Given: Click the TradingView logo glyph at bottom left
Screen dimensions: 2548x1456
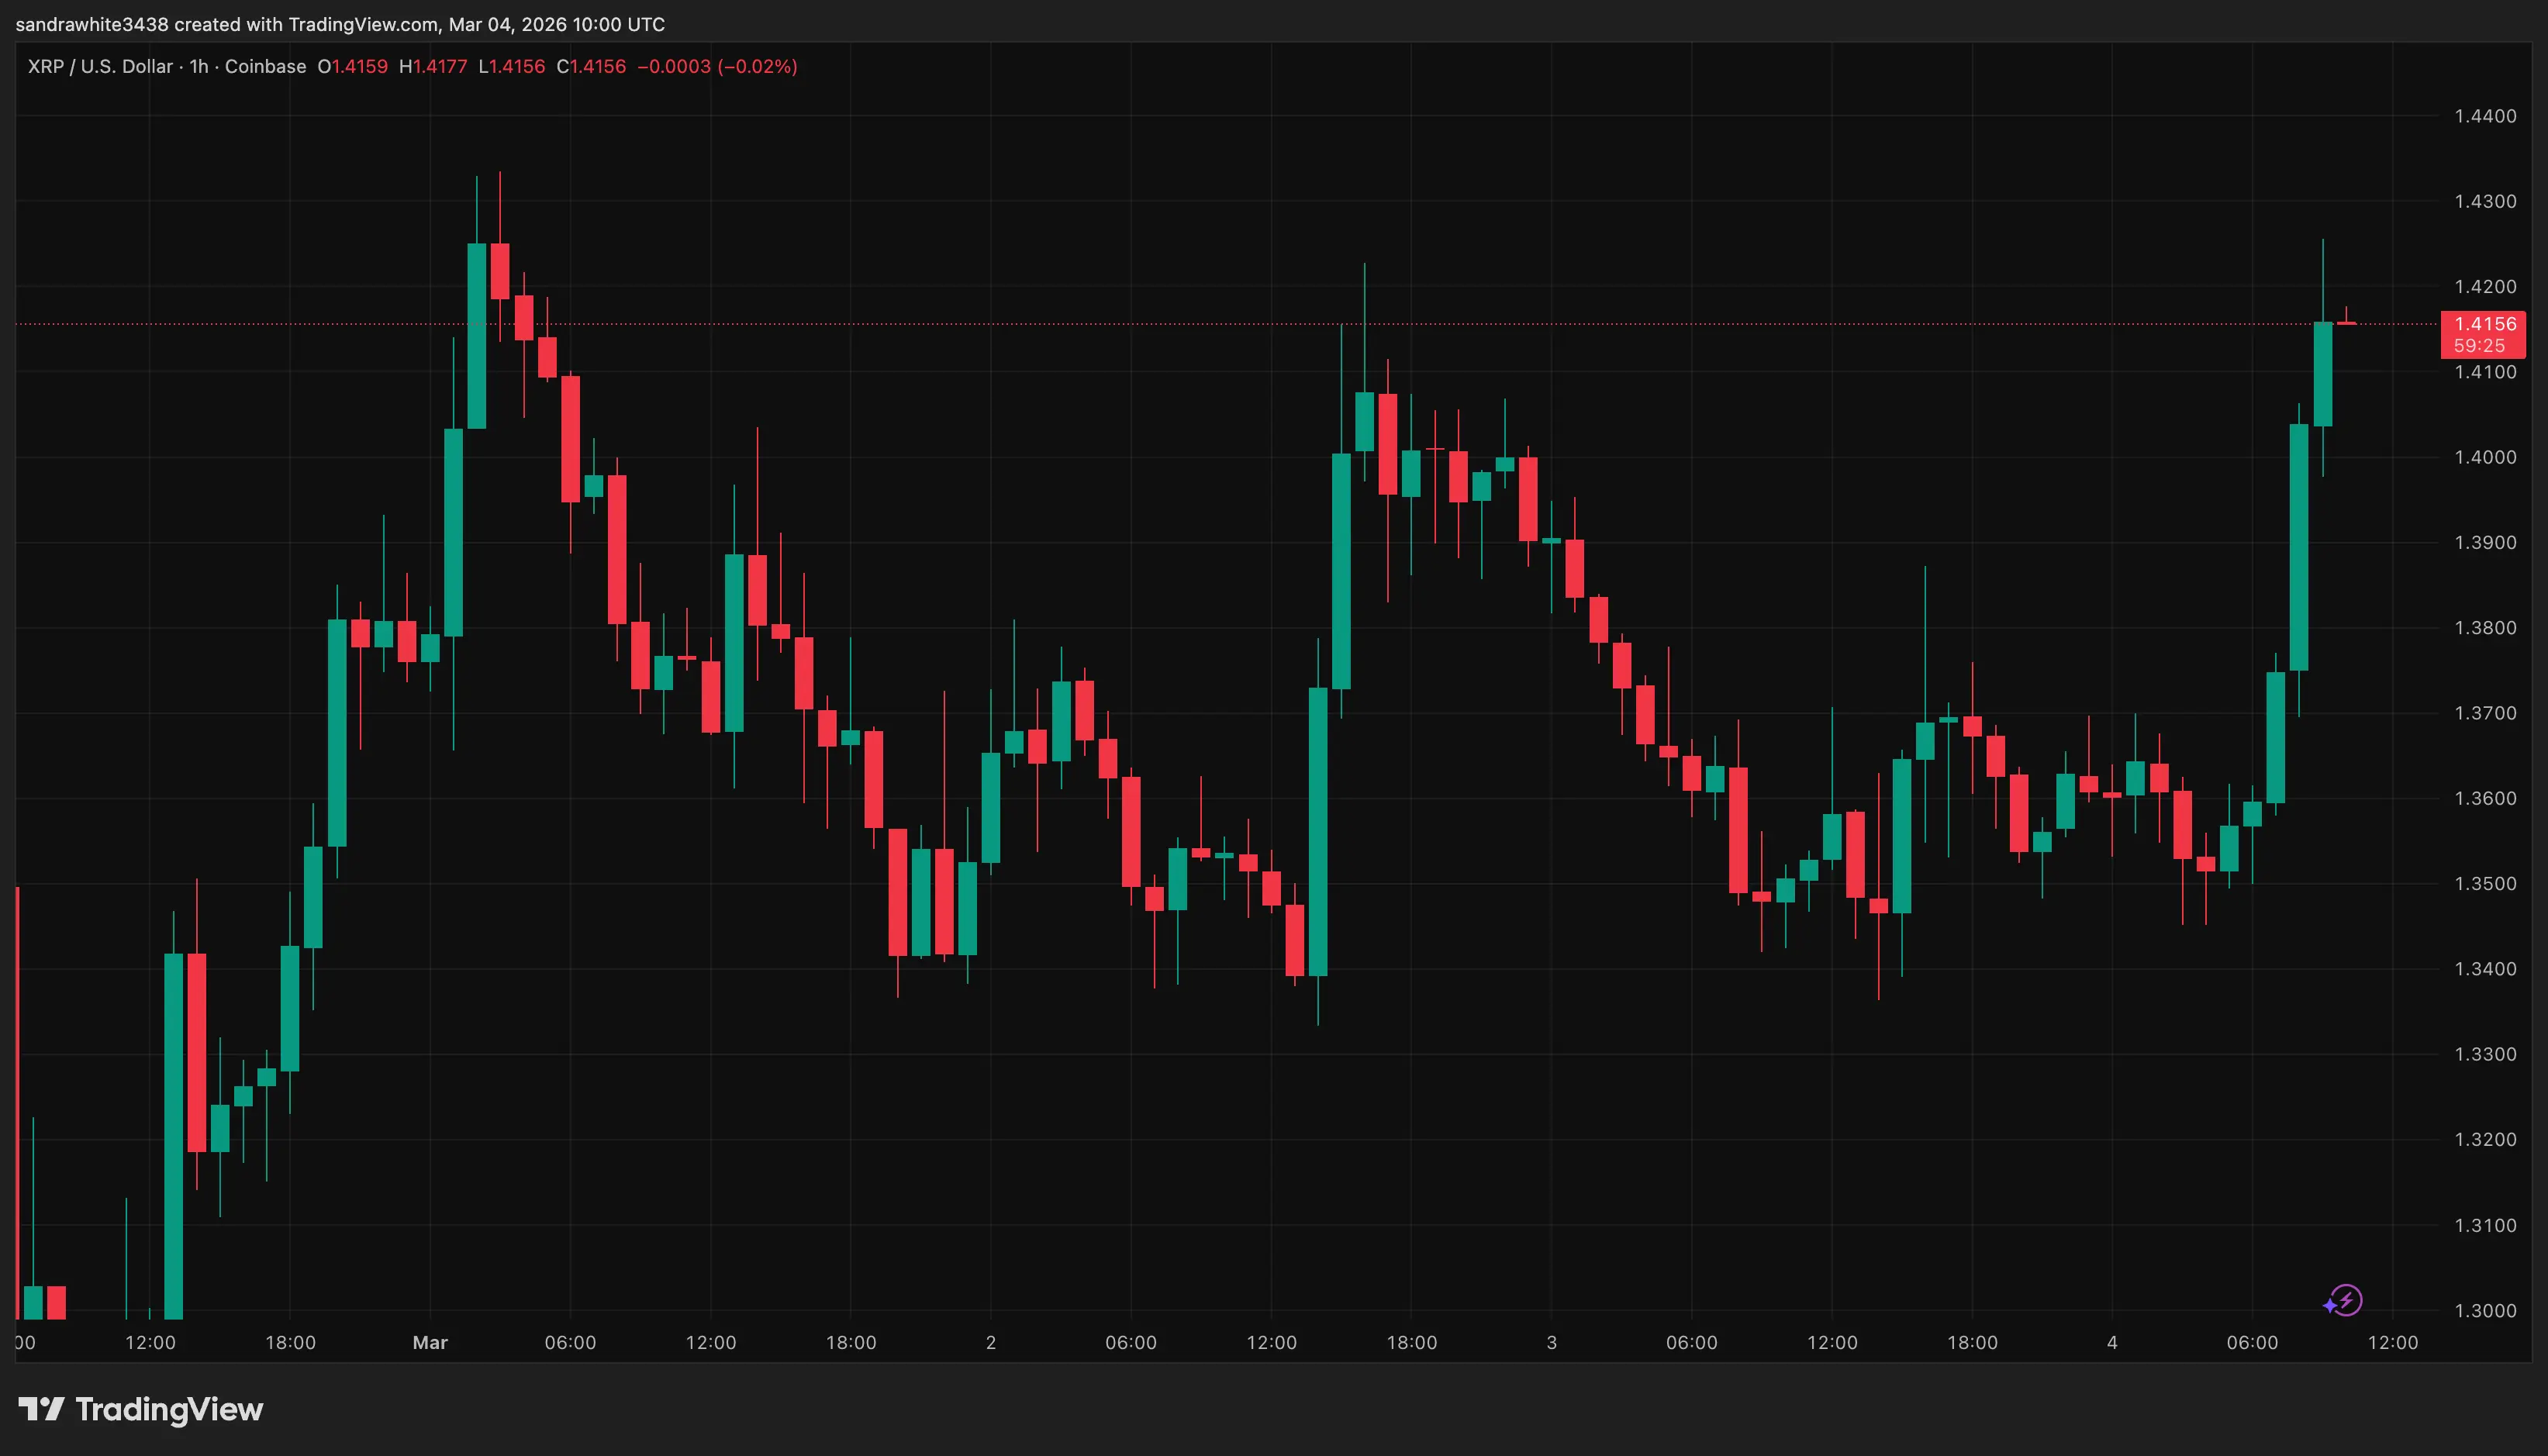Looking at the screenshot, I should (x=41, y=1410).
